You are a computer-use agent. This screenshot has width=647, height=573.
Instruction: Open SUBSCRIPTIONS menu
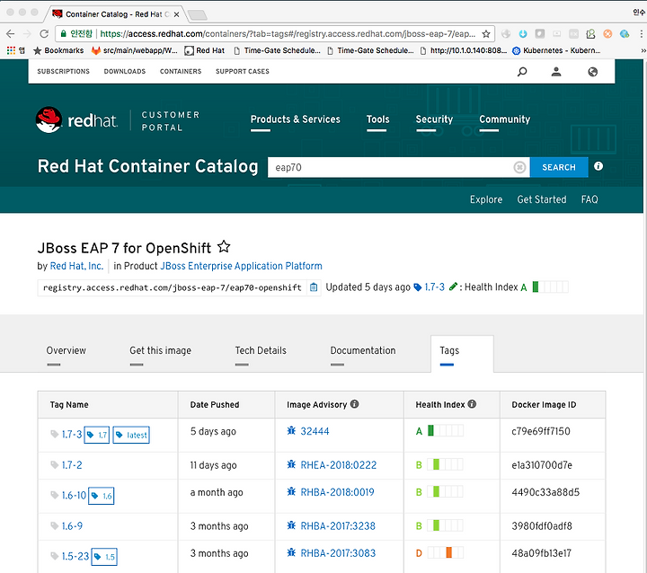click(x=63, y=71)
